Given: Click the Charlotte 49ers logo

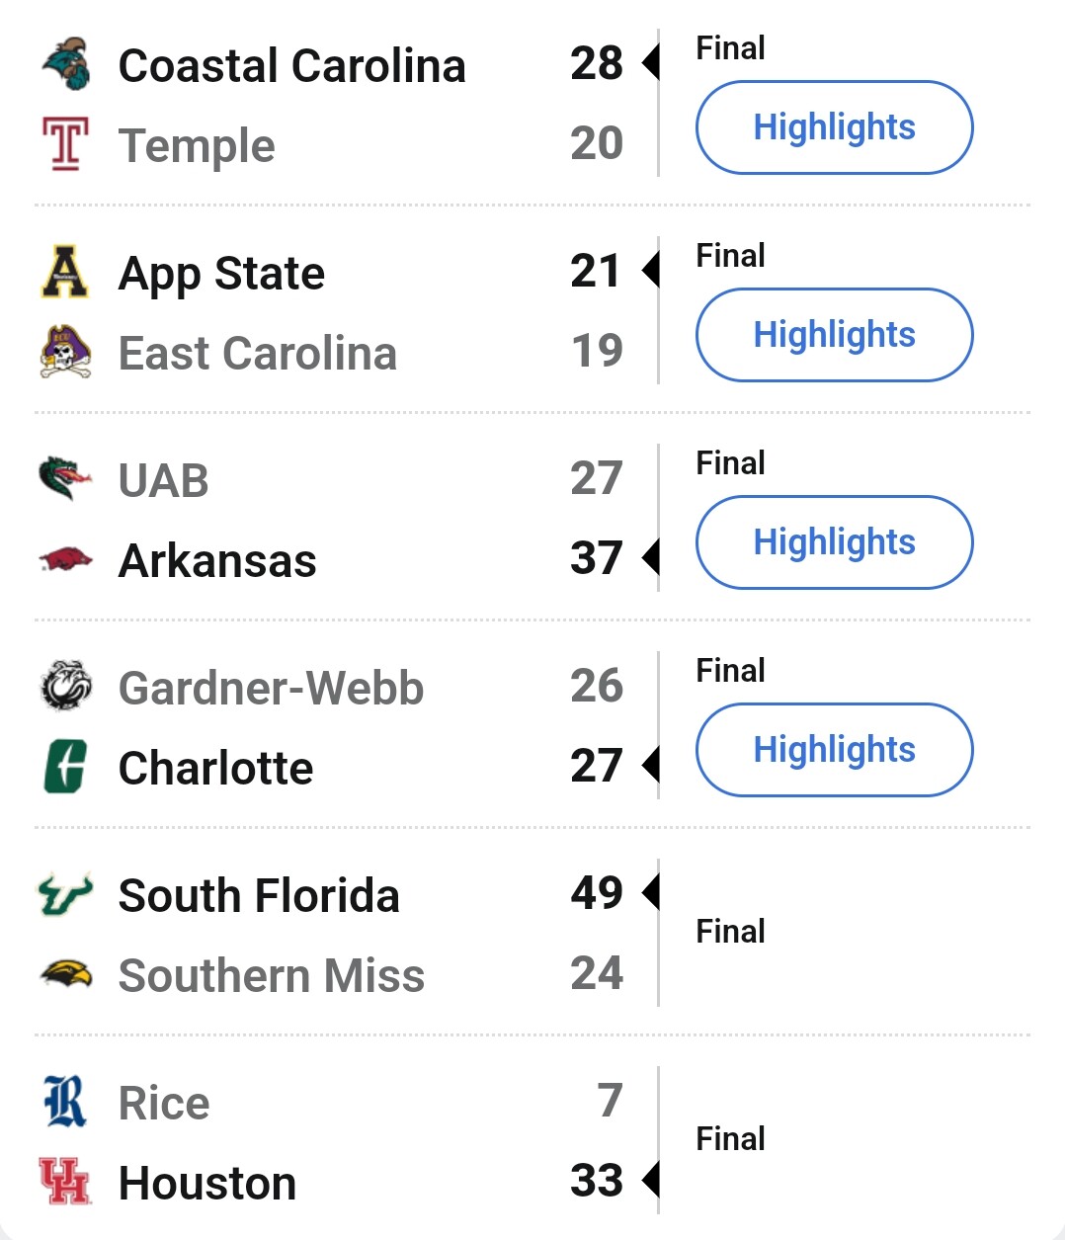Looking at the screenshot, I should 66,768.
